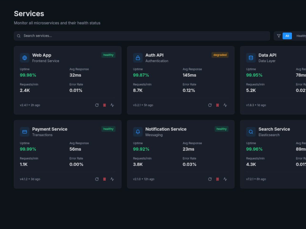Switch to the Healthy filter tab
Viewport: 306px width, 229px height.
(x=301, y=36)
